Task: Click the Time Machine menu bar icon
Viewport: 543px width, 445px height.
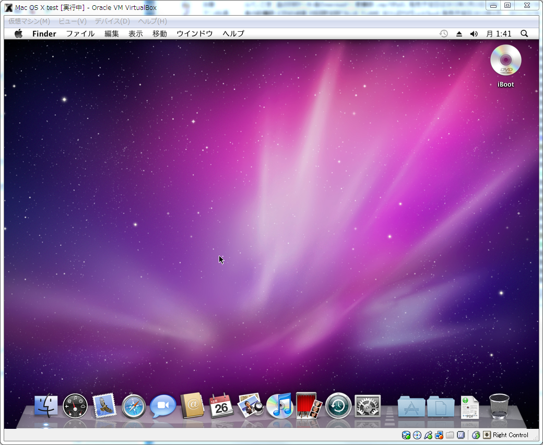Action: click(444, 33)
